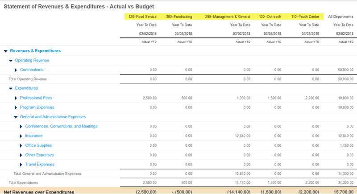Click the All Departments column header

(340, 17)
